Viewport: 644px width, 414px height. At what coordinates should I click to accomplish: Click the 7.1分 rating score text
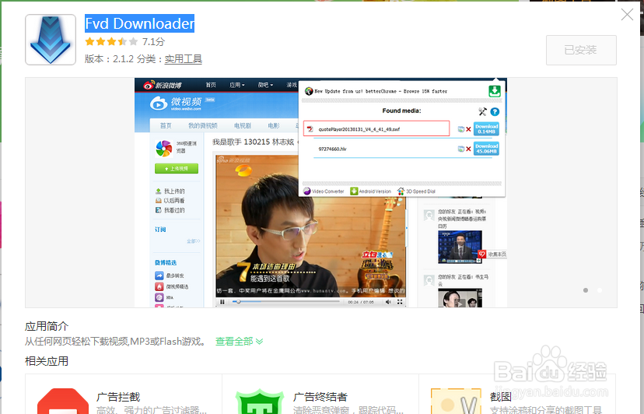click(153, 41)
